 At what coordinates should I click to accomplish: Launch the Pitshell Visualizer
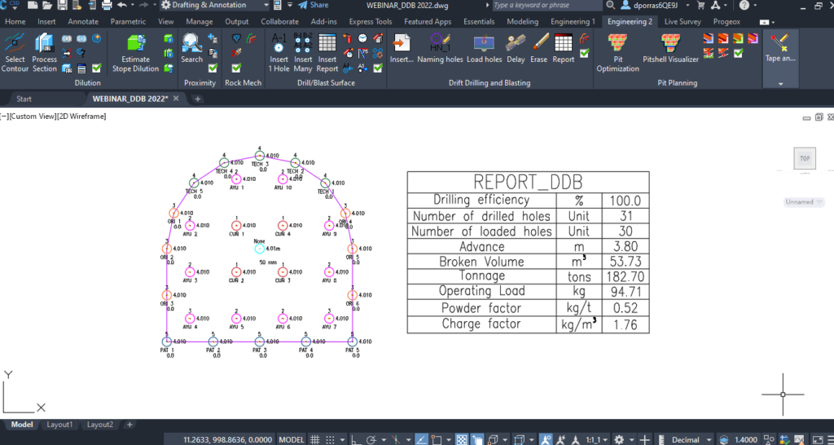click(x=671, y=48)
